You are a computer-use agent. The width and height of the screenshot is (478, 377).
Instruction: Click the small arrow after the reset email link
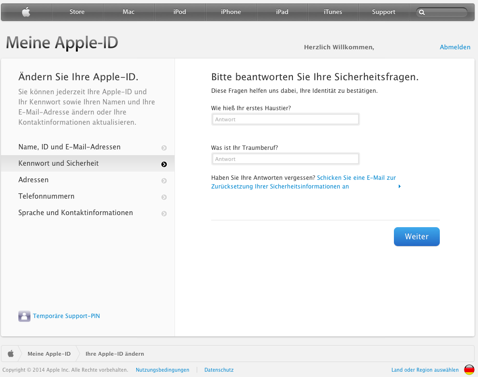tap(400, 186)
